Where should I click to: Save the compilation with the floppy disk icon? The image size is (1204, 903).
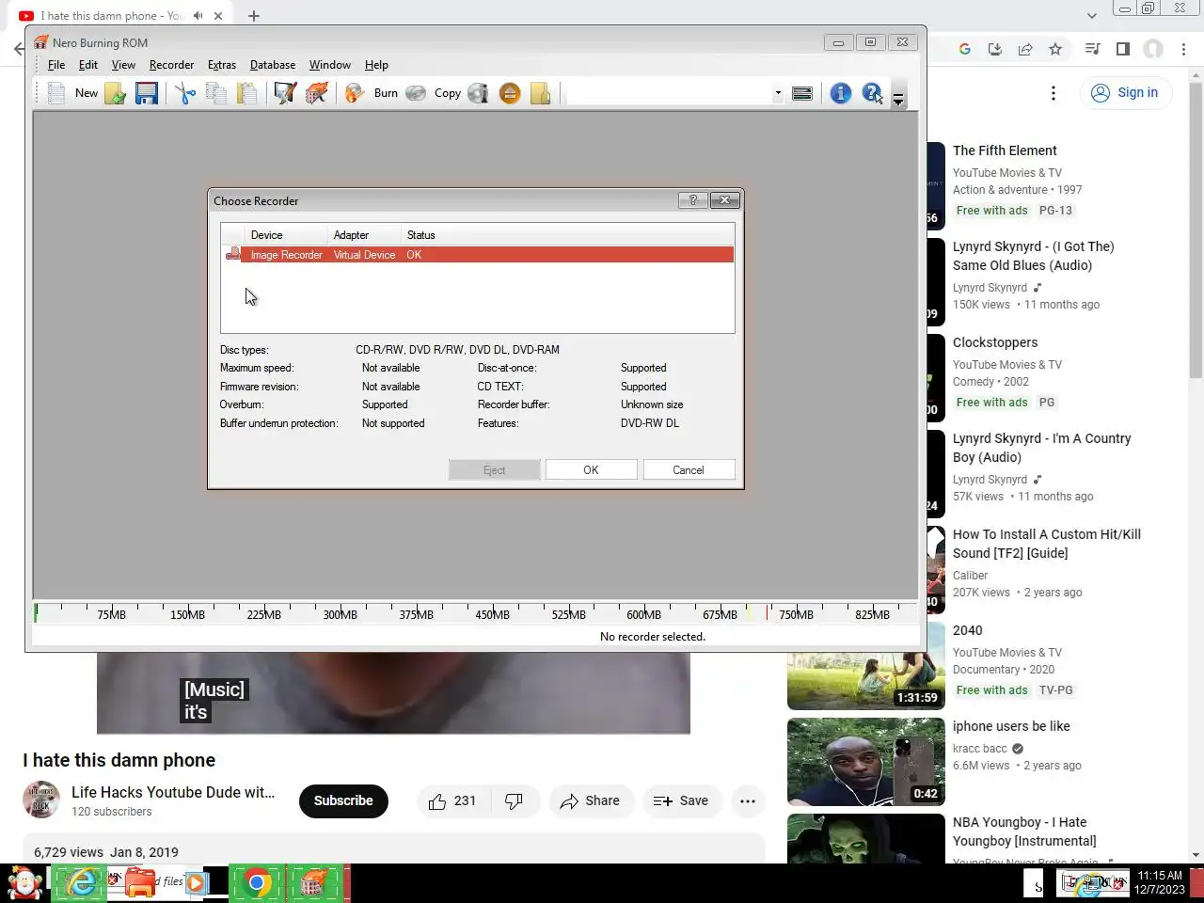(147, 93)
